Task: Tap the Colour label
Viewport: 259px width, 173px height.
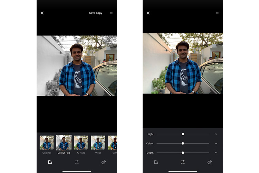Action: click(150, 143)
